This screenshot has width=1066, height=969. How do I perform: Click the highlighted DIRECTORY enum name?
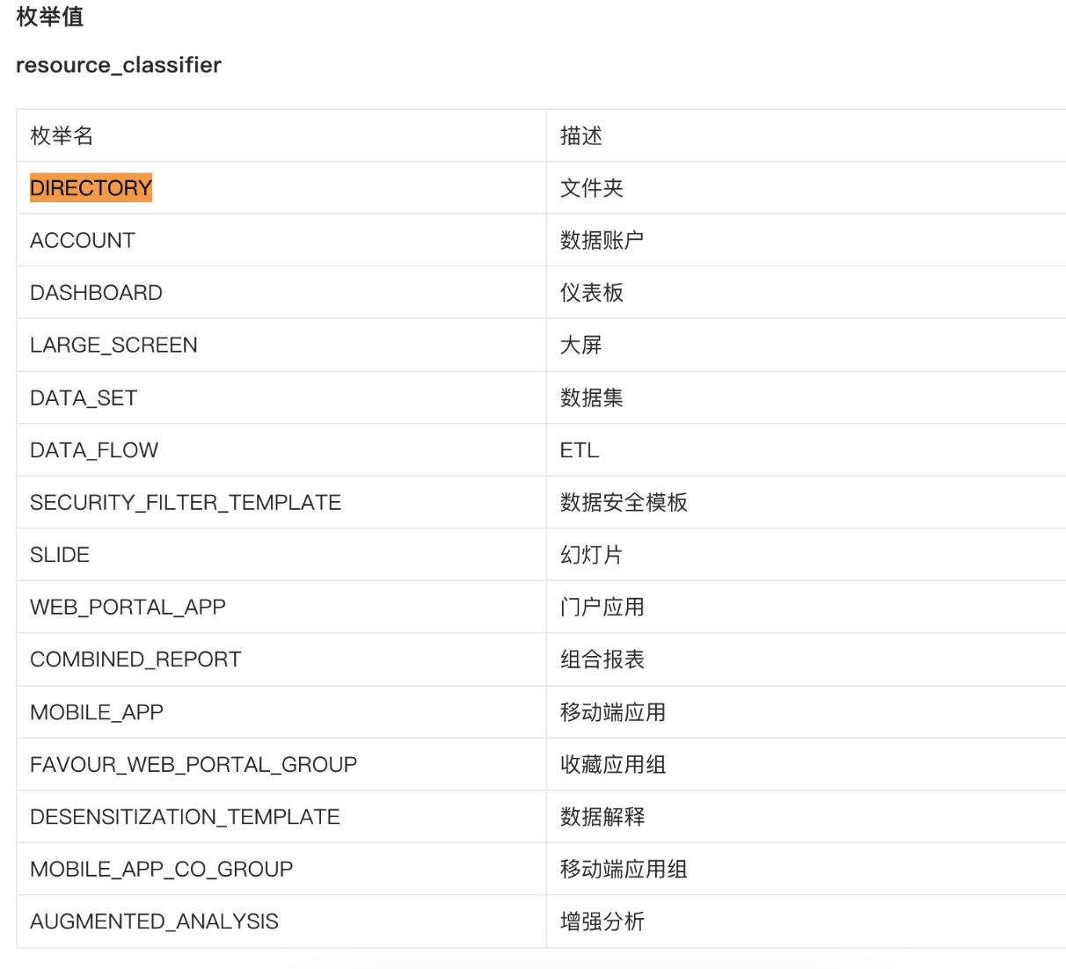tap(91, 188)
